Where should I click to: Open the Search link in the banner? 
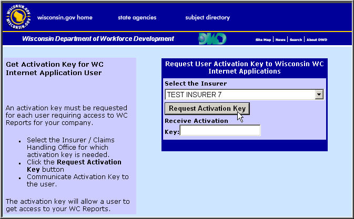(296, 40)
